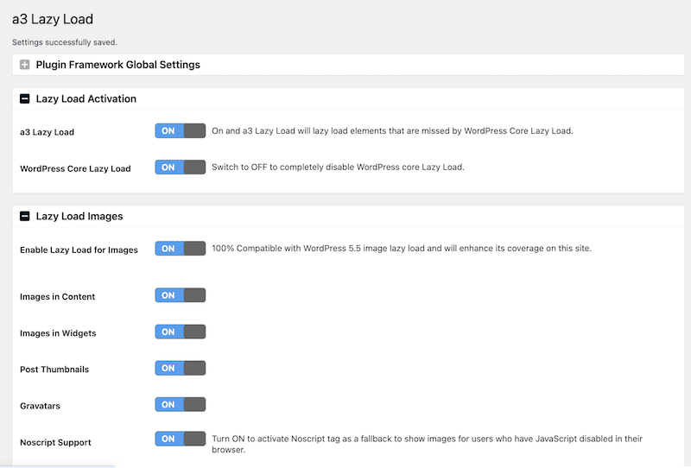Collapse Lazy Load Images via minus icon
Screen dimensions: 691x468
pos(24,217)
